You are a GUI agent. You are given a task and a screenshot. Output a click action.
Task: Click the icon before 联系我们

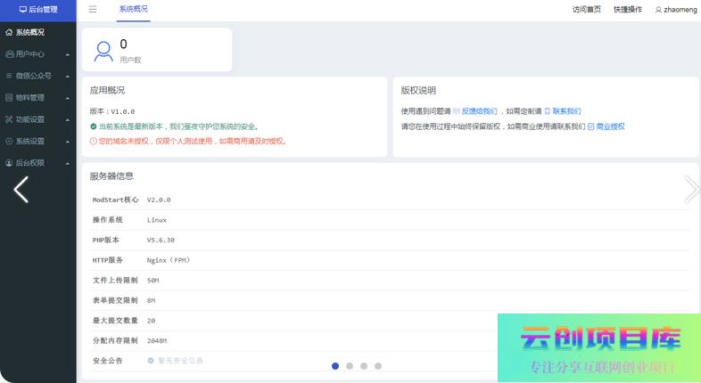(x=548, y=111)
